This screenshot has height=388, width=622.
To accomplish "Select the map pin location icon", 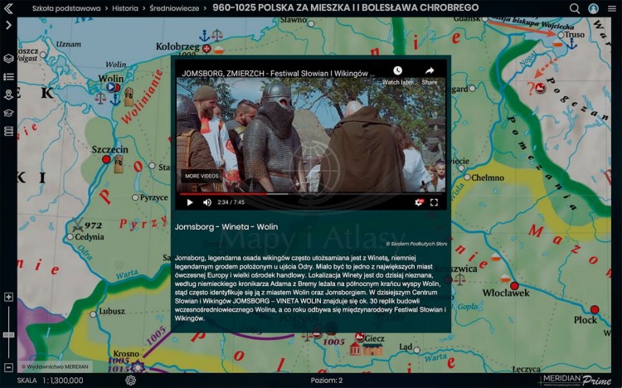I will (8, 95).
